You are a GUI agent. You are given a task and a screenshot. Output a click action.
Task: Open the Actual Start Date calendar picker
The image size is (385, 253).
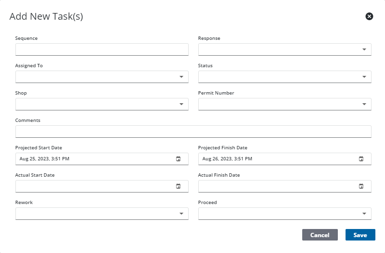178,186
